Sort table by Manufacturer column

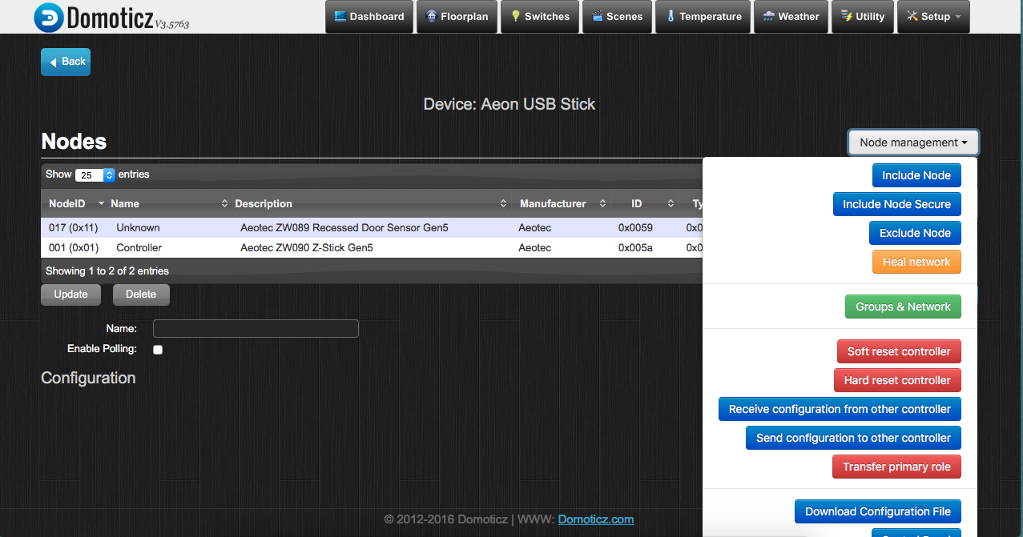(561, 203)
